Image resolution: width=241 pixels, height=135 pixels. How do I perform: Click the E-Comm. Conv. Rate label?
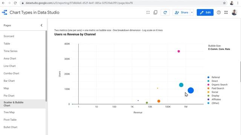pos(219,49)
